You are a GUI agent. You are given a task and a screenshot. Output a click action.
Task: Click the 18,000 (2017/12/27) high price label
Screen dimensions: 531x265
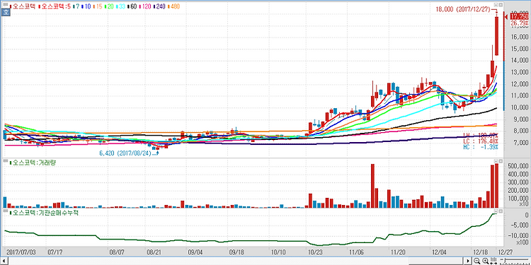coord(463,9)
